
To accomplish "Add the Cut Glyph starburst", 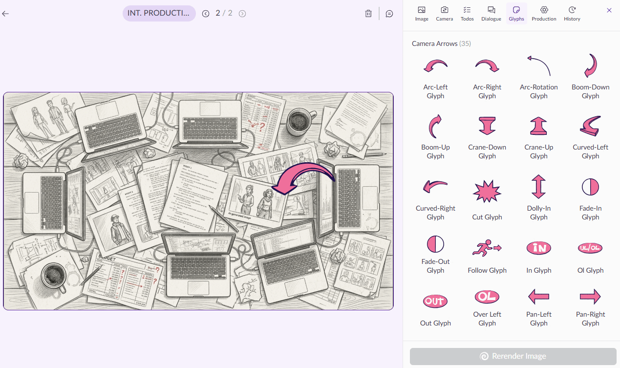I will 487,191.
